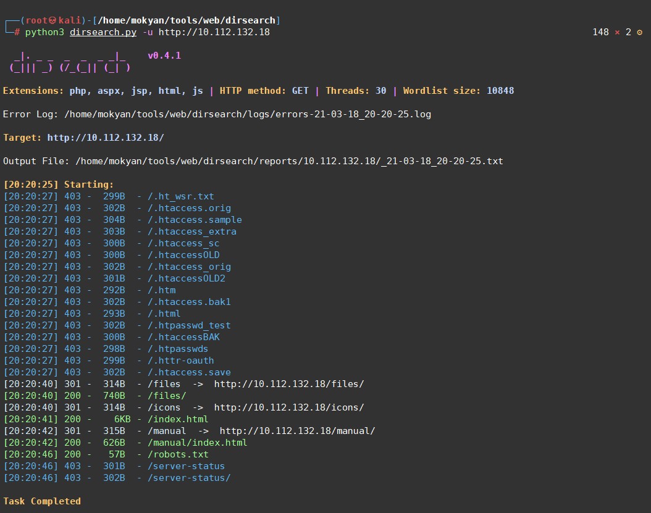
Task: Click the /.htaccessOLD2 result path
Action: (187, 278)
